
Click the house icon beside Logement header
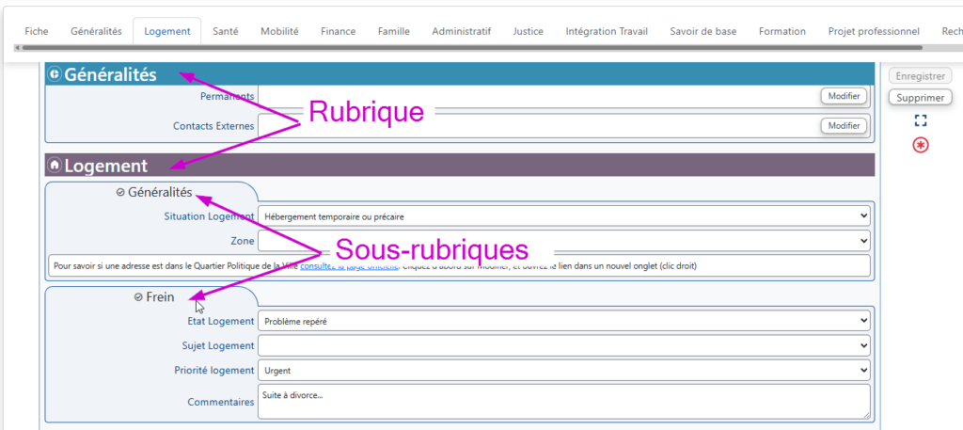(55, 166)
